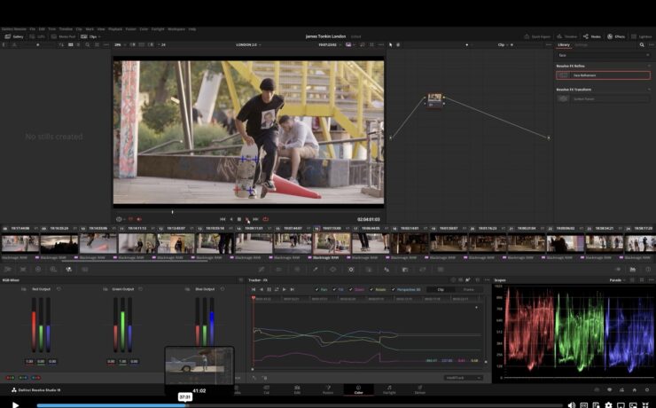The image size is (656, 408).
Task: Open the RGB Mixer palette icon
Action: click(69, 270)
